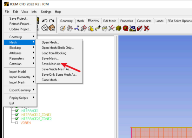Select the Blocking tab
192x138 pixels.
(x=94, y=21)
